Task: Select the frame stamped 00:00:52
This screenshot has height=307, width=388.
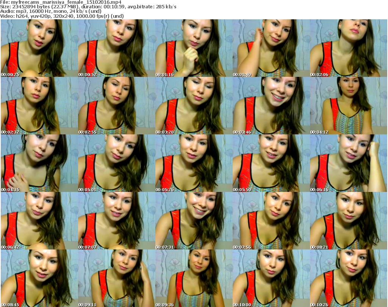Action: coord(117,48)
